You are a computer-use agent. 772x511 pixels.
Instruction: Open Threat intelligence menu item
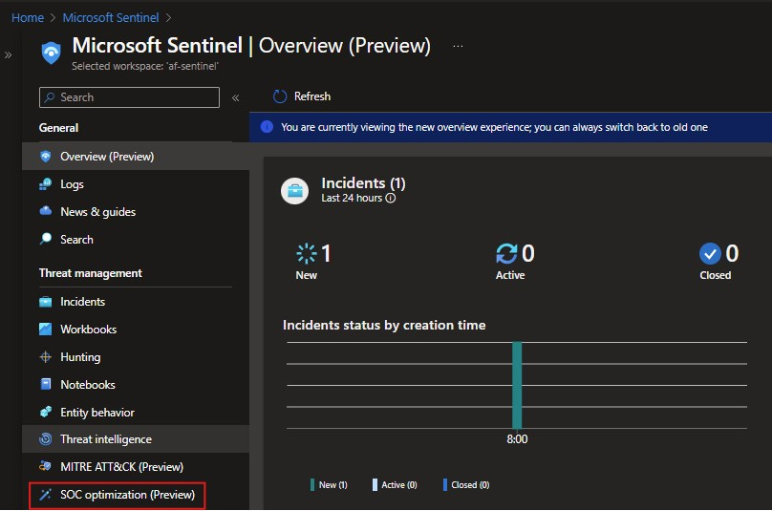click(x=136, y=439)
